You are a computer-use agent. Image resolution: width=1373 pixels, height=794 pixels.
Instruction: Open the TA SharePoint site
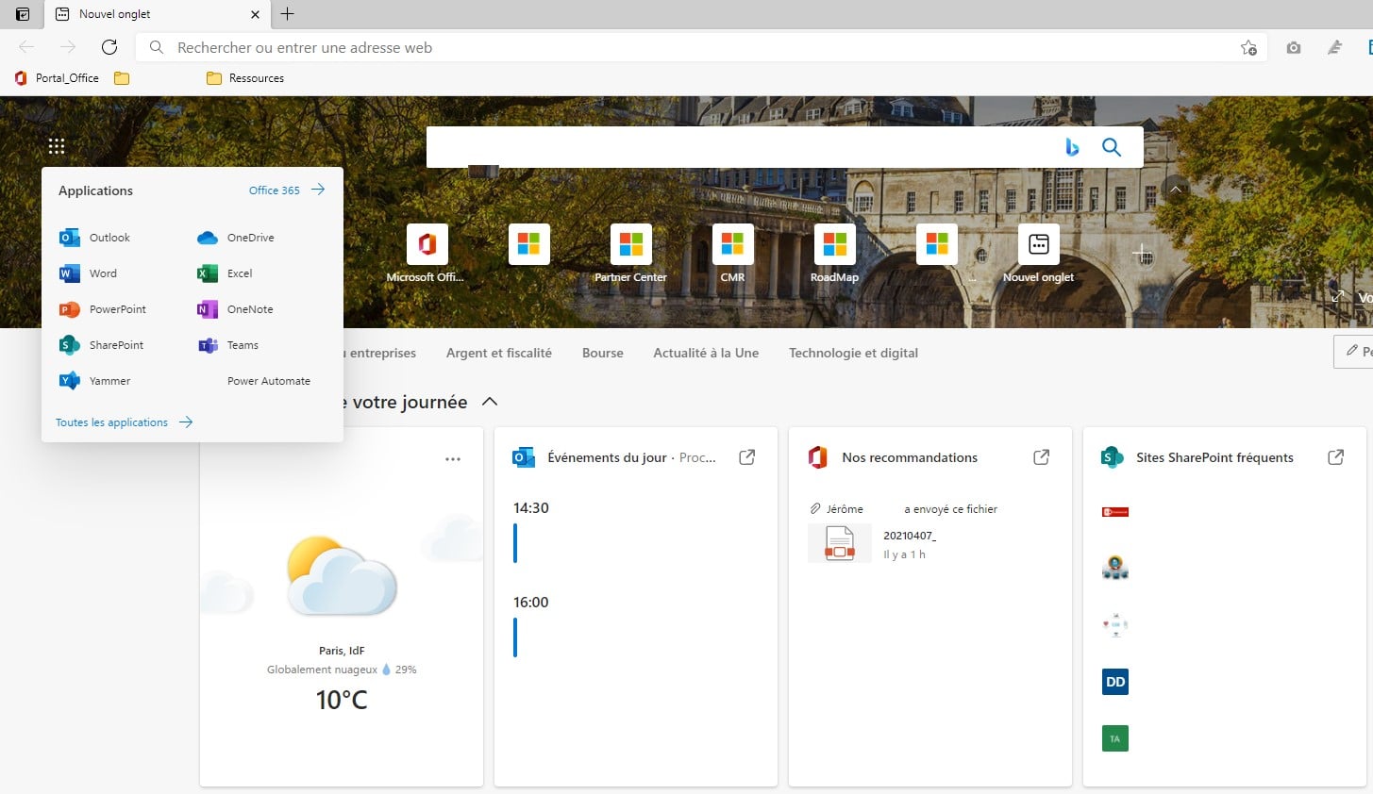click(x=1115, y=738)
